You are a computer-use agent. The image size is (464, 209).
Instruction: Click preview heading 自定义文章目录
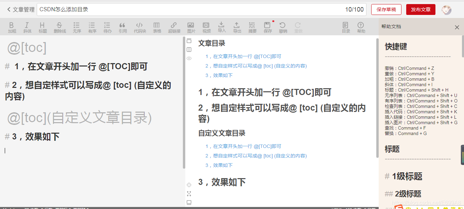(x=222, y=133)
